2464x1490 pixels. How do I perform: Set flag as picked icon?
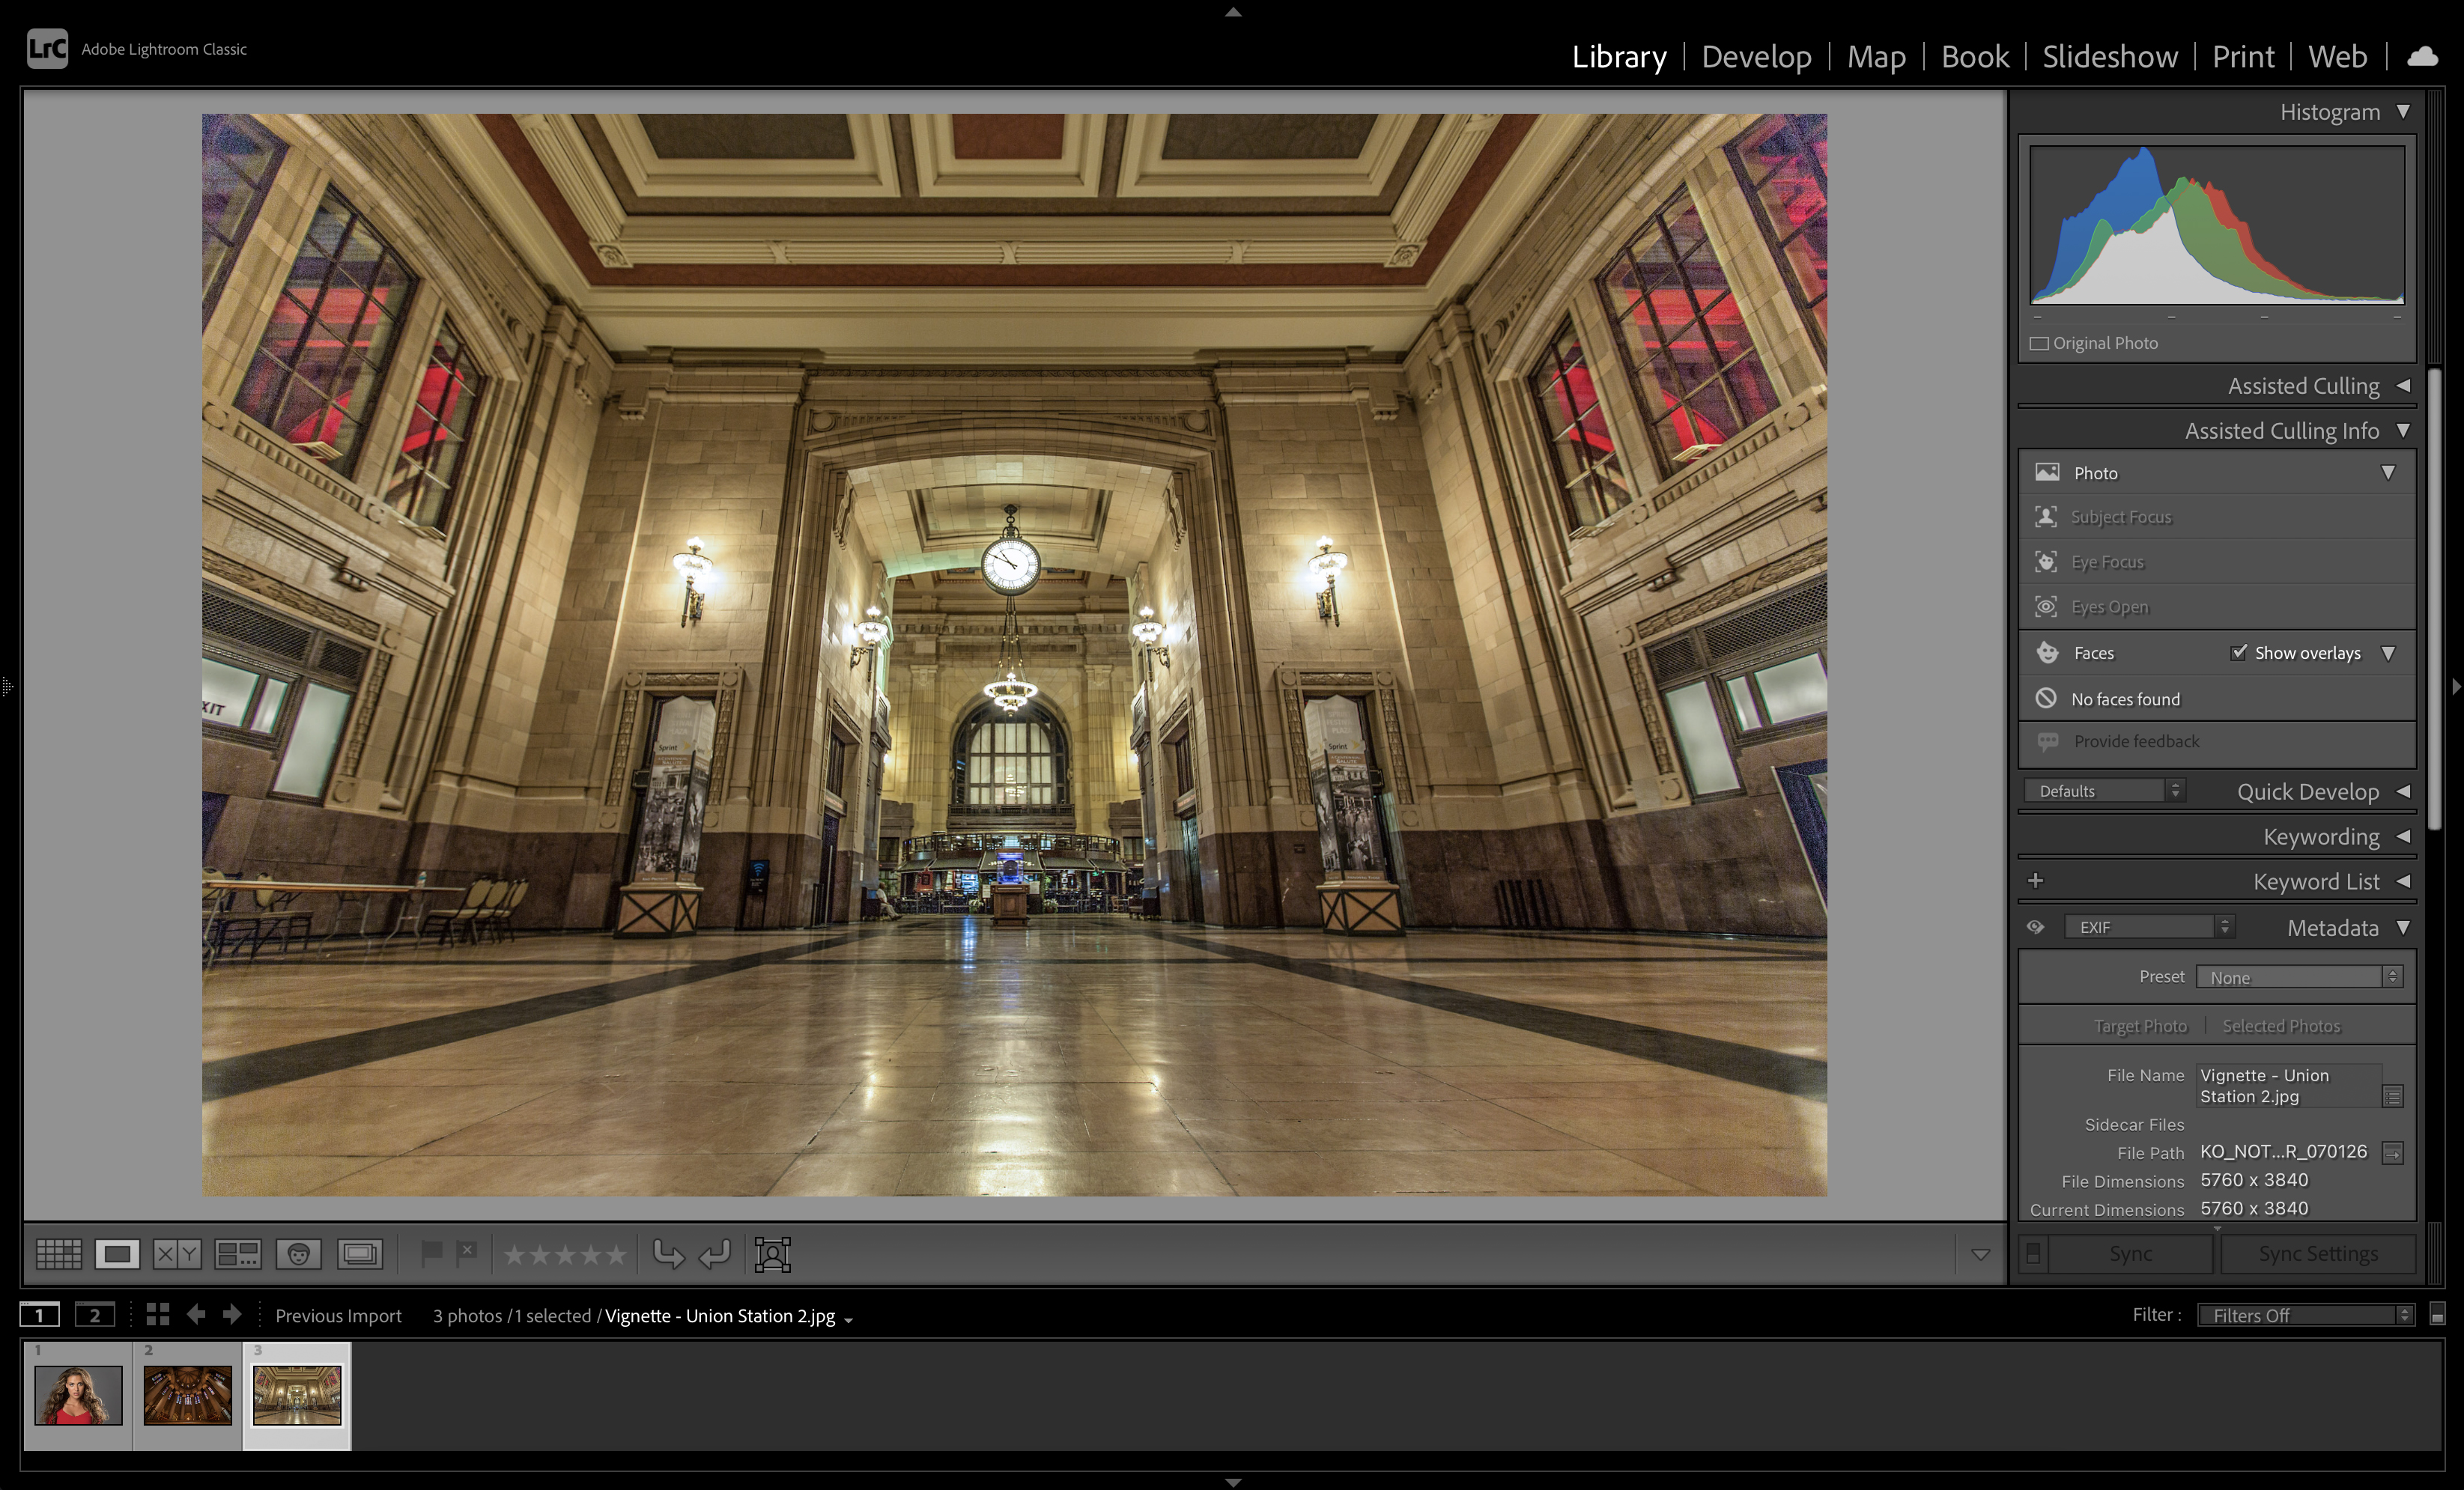(432, 1253)
